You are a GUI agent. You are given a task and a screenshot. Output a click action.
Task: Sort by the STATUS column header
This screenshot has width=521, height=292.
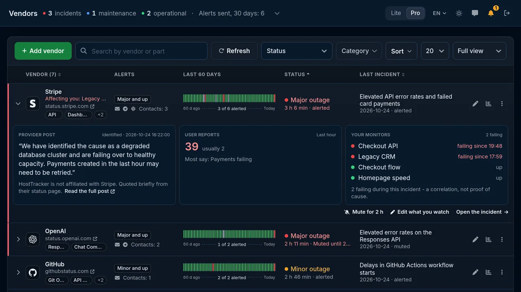pos(297,74)
